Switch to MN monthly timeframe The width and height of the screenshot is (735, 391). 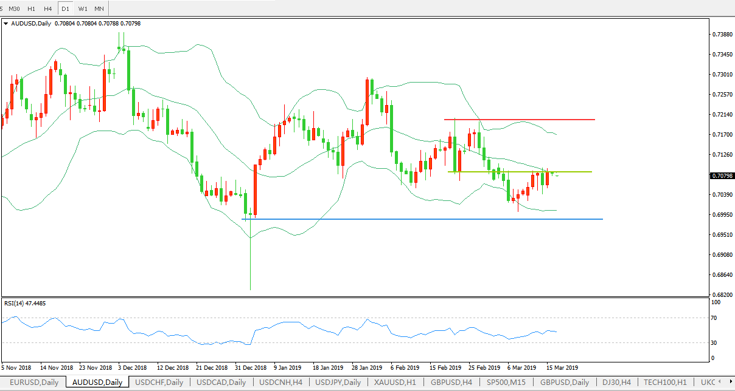tap(99, 8)
